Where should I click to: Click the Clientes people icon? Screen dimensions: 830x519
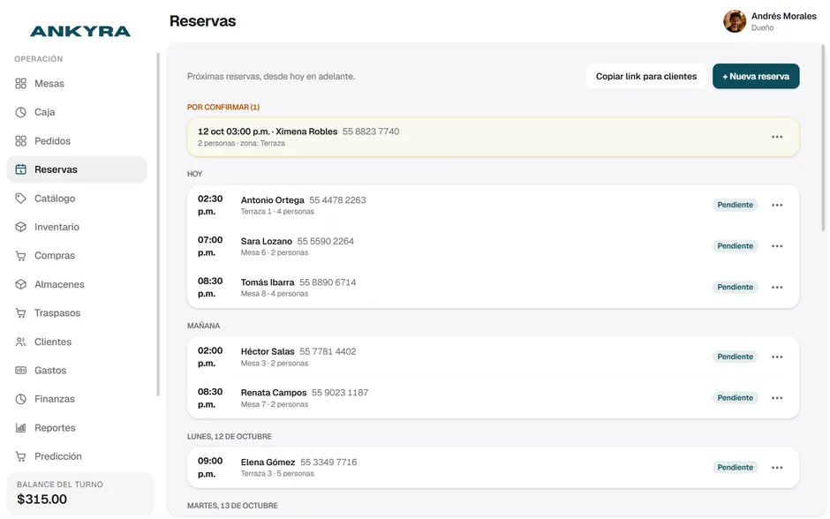[20, 342]
